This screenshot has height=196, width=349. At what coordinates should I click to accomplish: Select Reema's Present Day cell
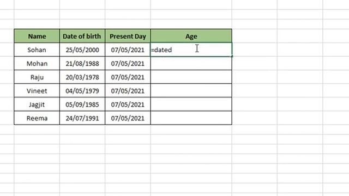(x=128, y=118)
